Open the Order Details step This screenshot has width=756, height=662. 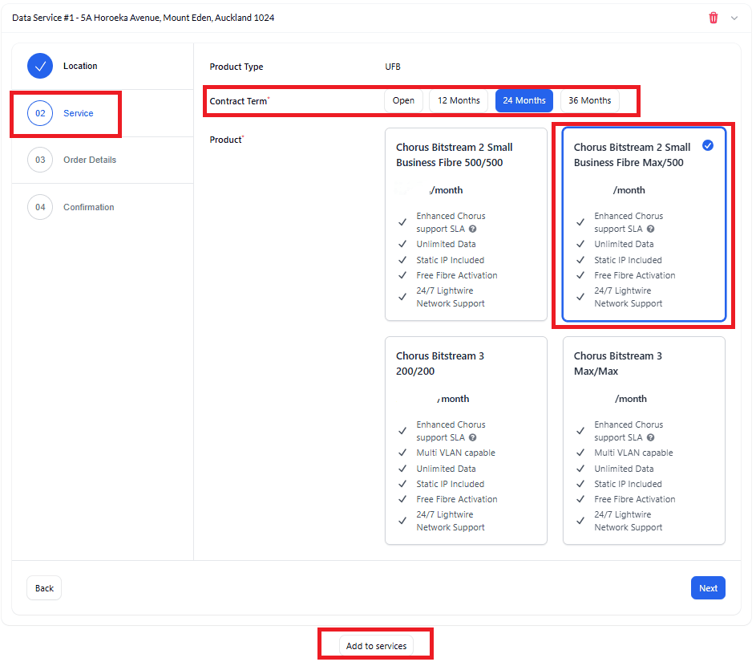(x=90, y=160)
